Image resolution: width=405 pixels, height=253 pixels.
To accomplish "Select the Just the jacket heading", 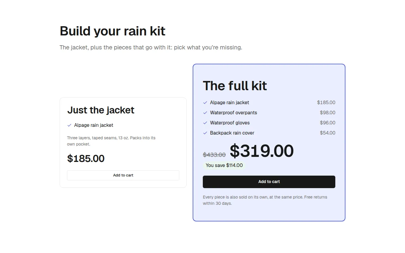I will [101, 110].
